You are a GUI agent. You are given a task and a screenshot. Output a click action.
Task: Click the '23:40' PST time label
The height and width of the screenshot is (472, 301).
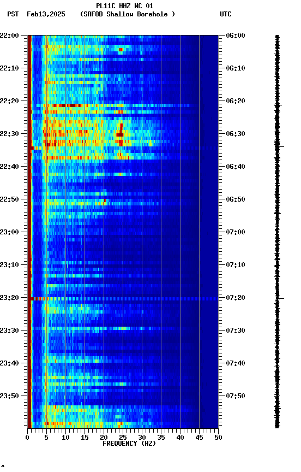pos(9,364)
